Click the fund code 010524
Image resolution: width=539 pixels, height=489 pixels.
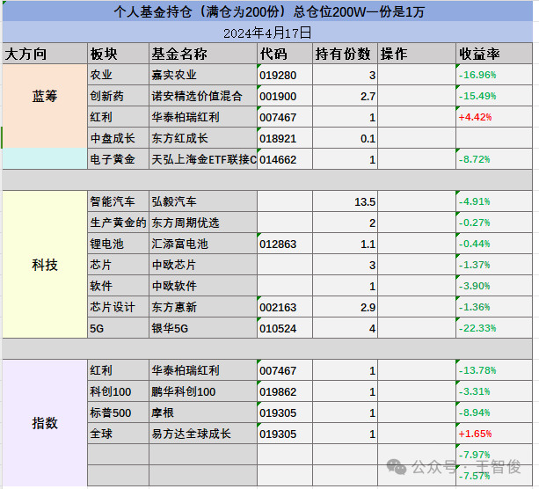click(x=285, y=328)
